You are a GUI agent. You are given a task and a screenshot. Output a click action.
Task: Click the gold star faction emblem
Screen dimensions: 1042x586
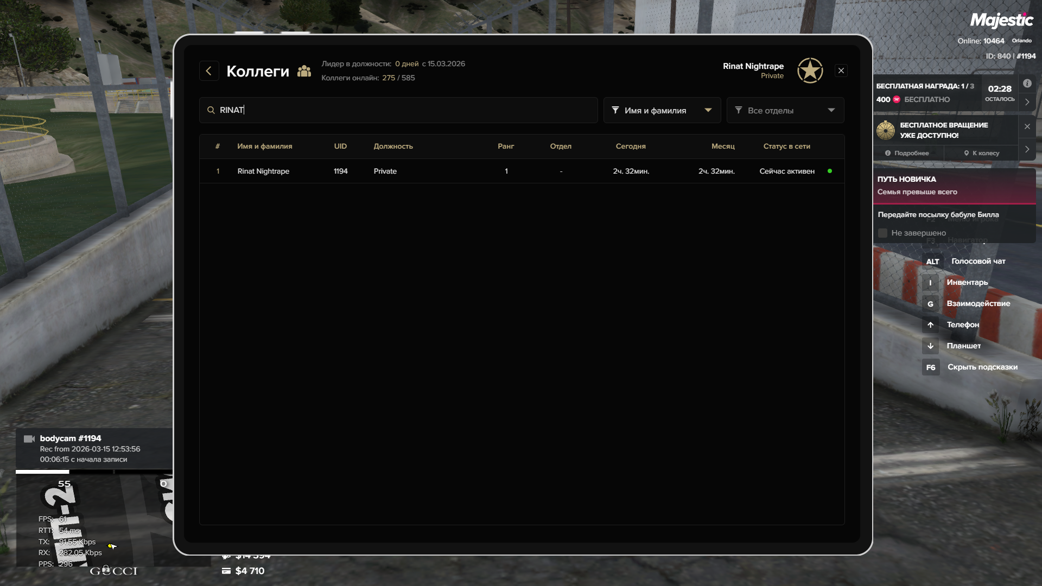coord(810,71)
